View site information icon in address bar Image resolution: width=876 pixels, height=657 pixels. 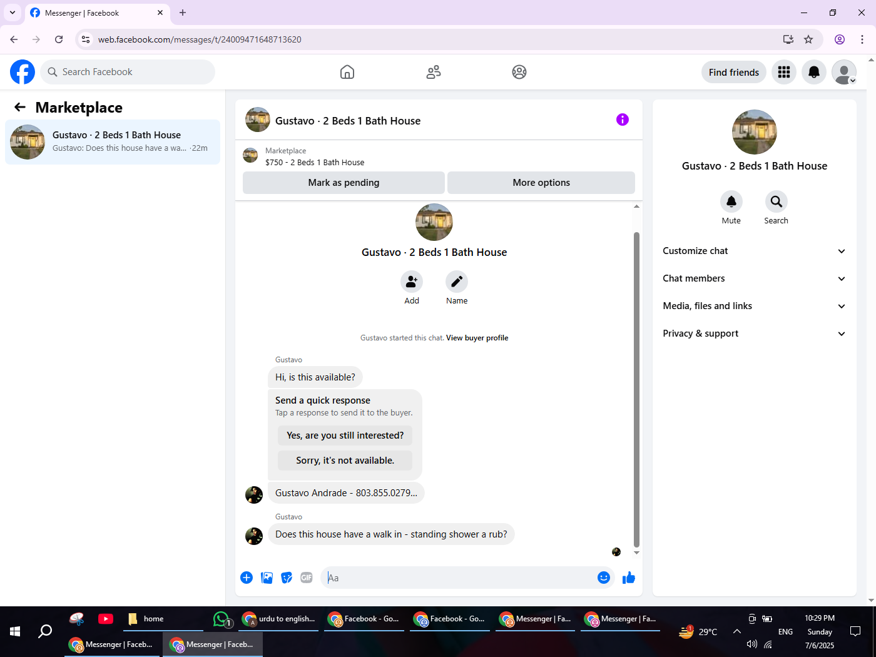coord(86,39)
